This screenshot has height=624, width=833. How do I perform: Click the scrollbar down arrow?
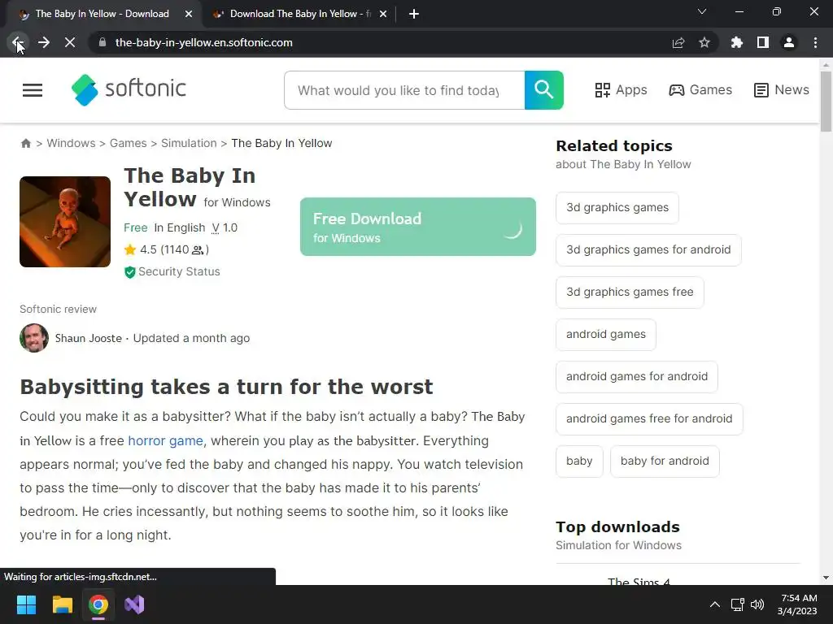coord(826,578)
